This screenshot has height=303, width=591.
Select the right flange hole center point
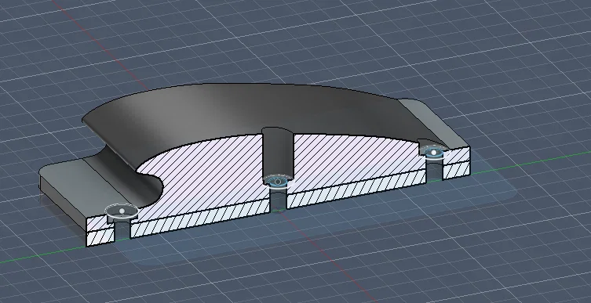pyautogui.click(x=434, y=153)
